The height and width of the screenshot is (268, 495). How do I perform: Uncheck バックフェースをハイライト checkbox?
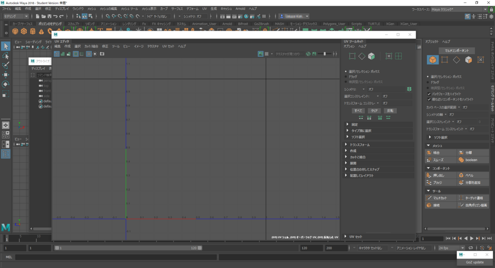(x=429, y=94)
